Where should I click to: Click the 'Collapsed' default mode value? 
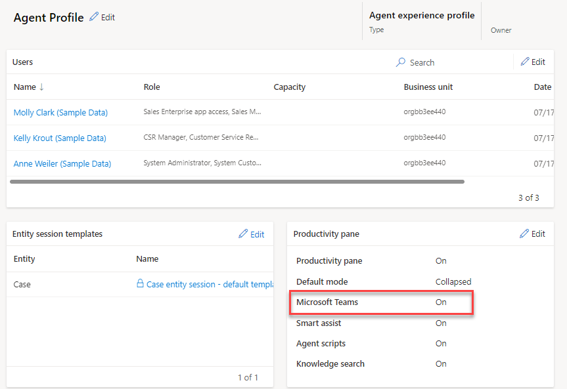(x=453, y=281)
